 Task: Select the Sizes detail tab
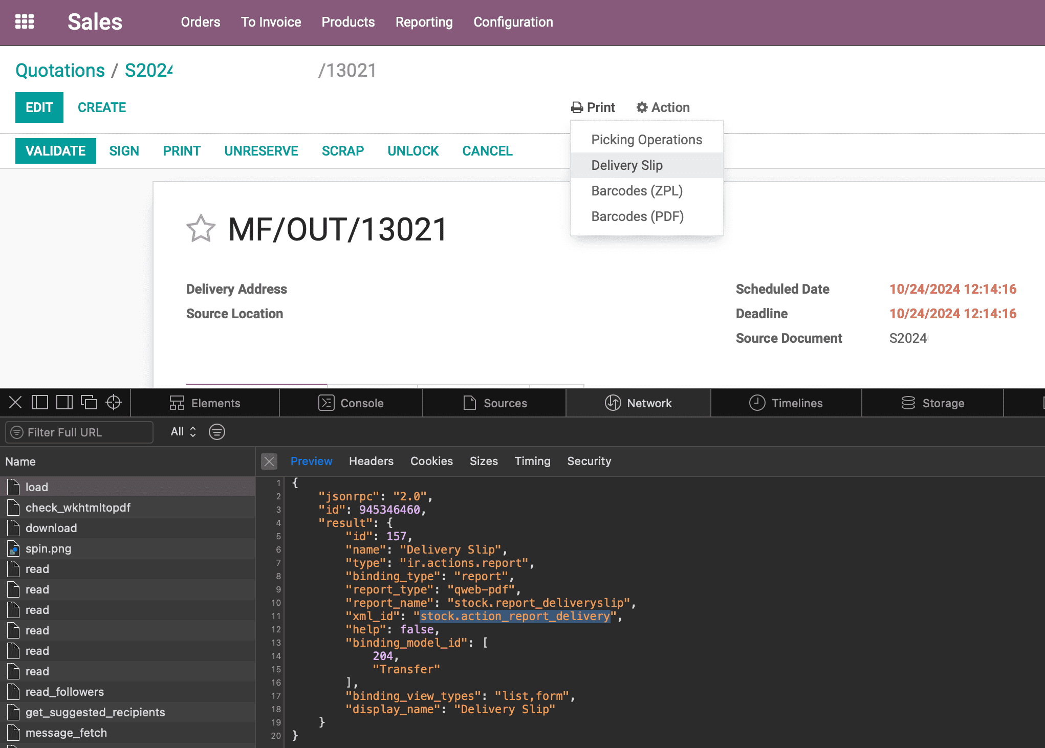(x=484, y=461)
